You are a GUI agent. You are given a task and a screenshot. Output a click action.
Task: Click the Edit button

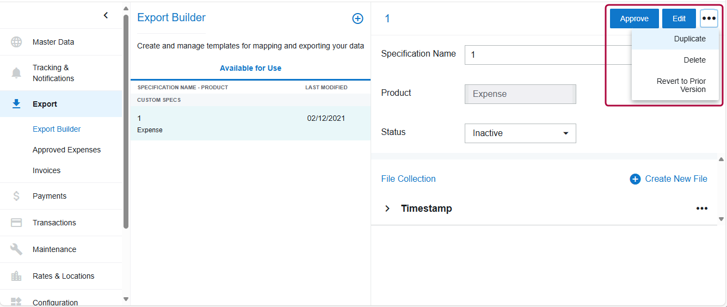[679, 19]
